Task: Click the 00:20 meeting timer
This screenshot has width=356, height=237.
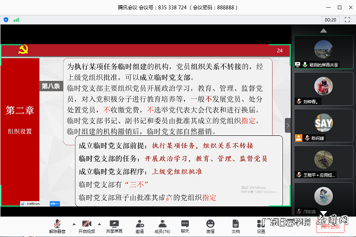Action: tap(330, 20)
